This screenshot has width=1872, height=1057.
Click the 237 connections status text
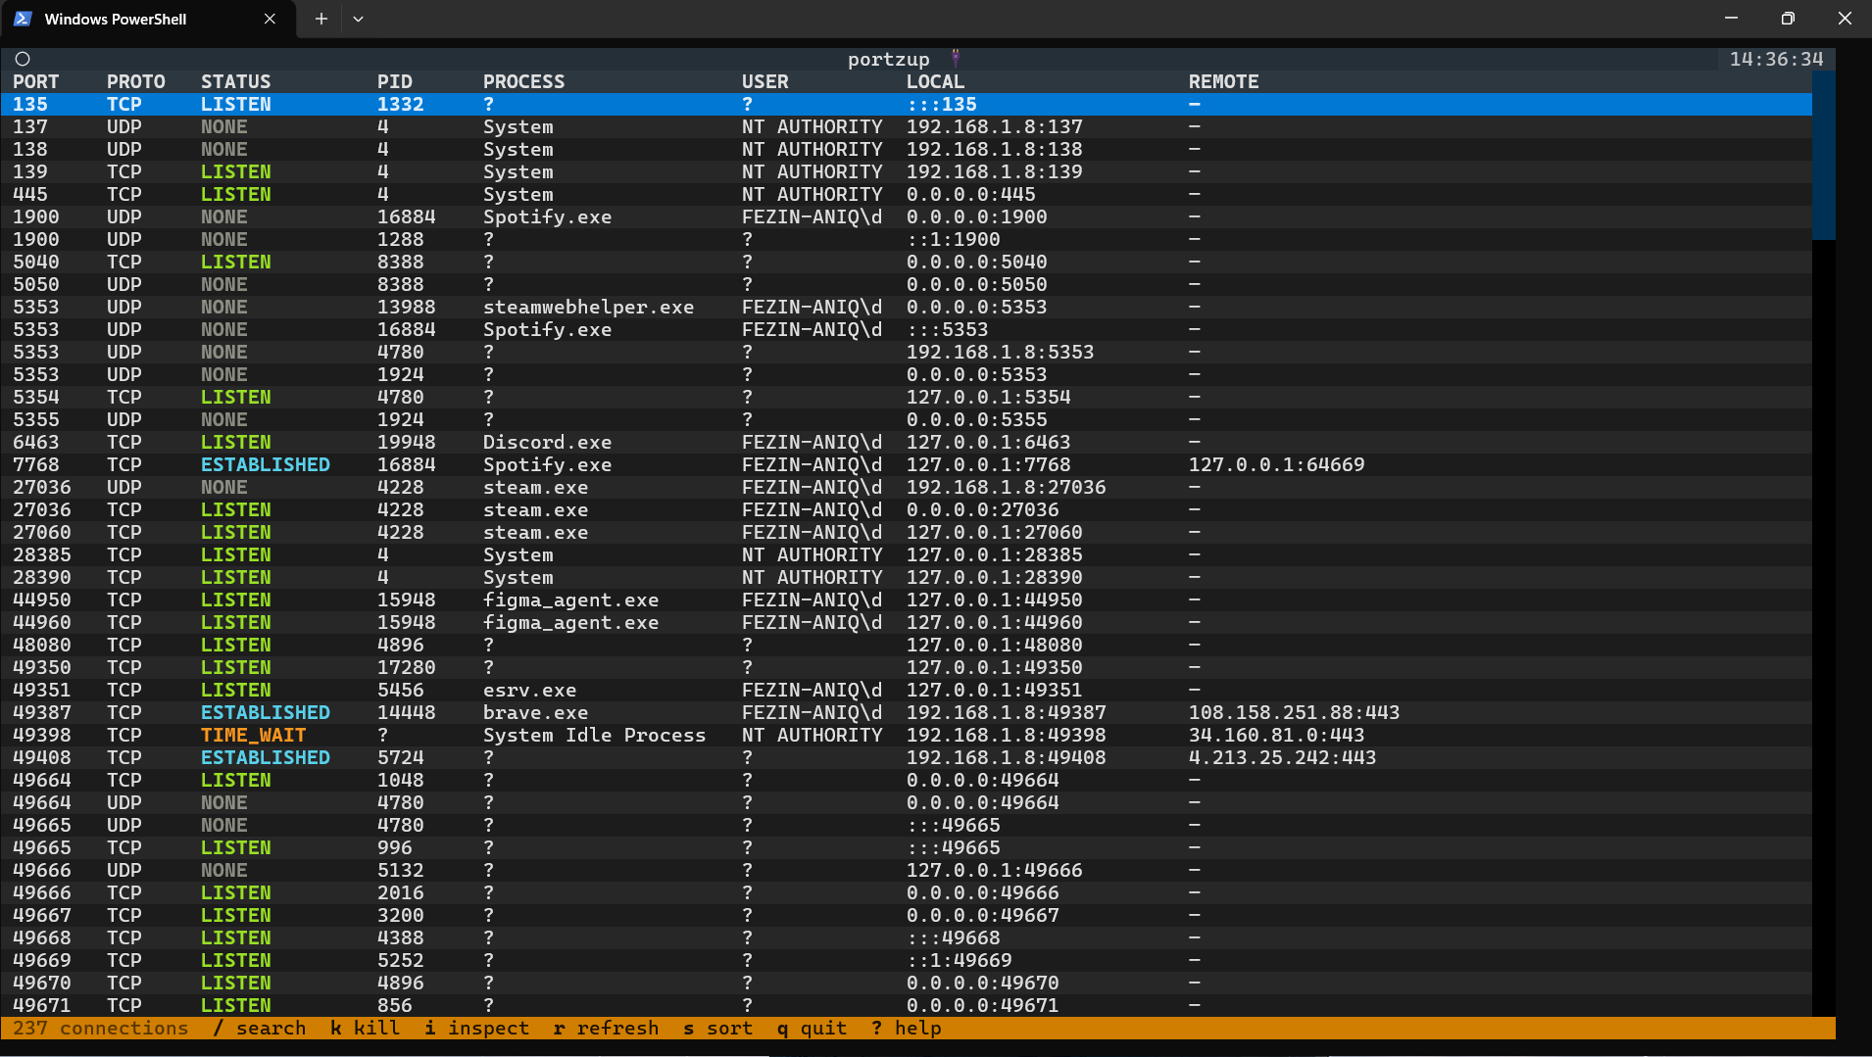100,1029
